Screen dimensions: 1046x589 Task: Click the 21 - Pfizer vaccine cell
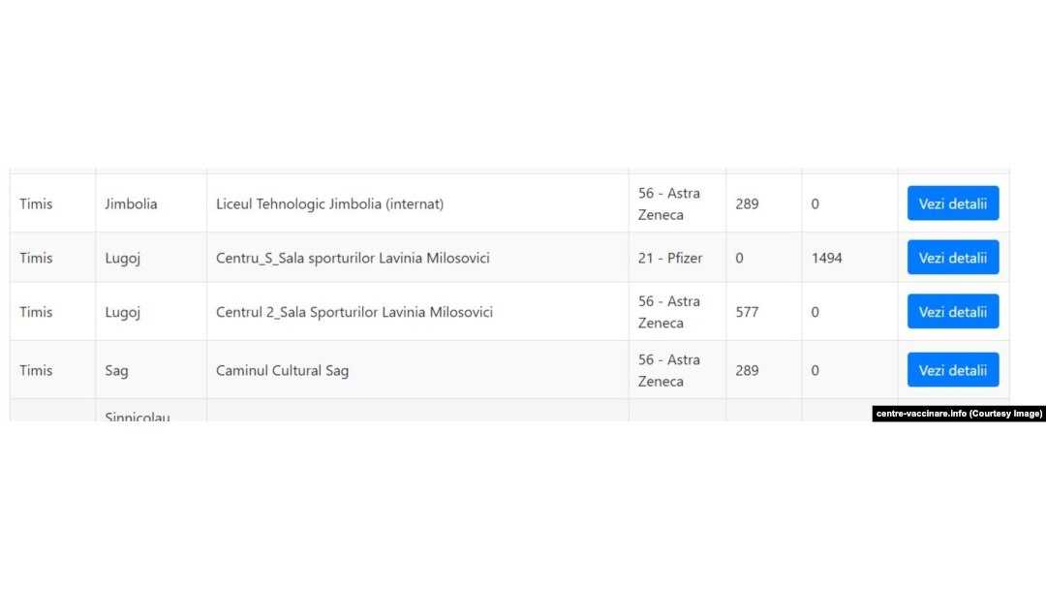pyautogui.click(x=677, y=258)
